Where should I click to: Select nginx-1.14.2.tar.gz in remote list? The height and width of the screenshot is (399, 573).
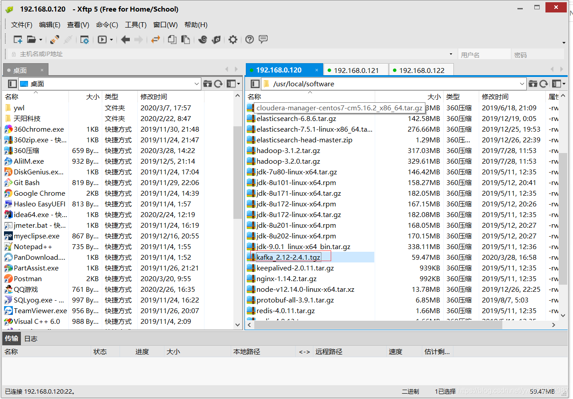click(286, 278)
